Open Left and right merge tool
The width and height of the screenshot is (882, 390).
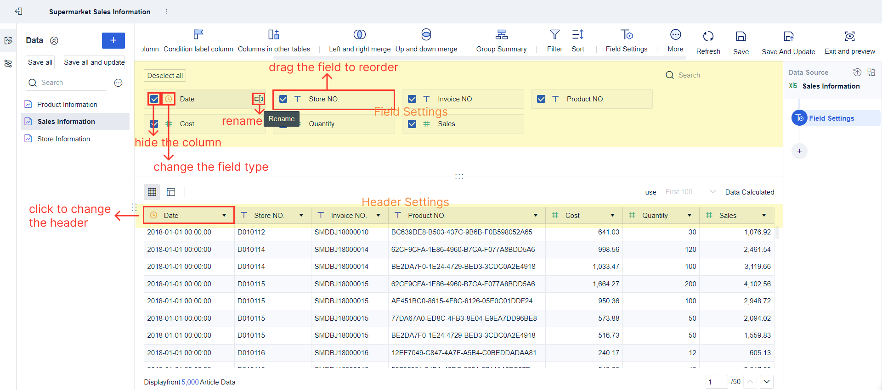pos(359,35)
